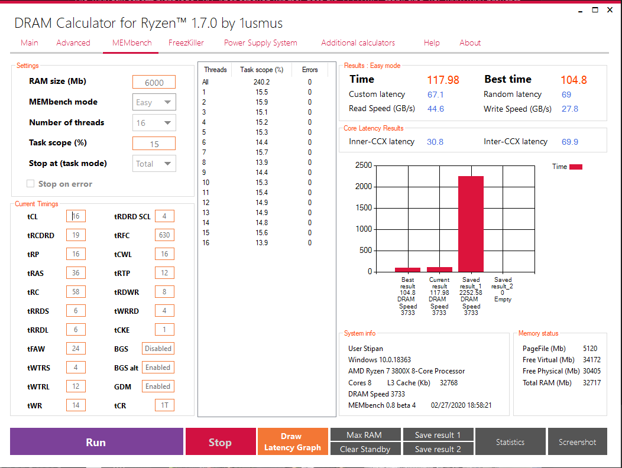The width and height of the screenshot is (622, 468).
Task: Click the tRFC timing field
Action: coord(164,235)
